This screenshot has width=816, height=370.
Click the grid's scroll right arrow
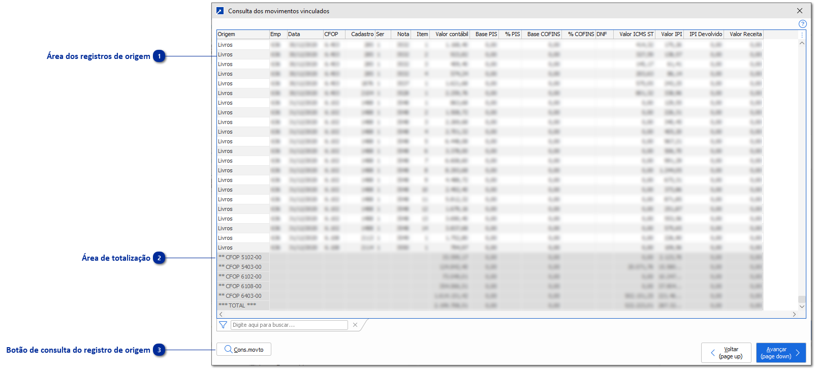tap(794, 315)
